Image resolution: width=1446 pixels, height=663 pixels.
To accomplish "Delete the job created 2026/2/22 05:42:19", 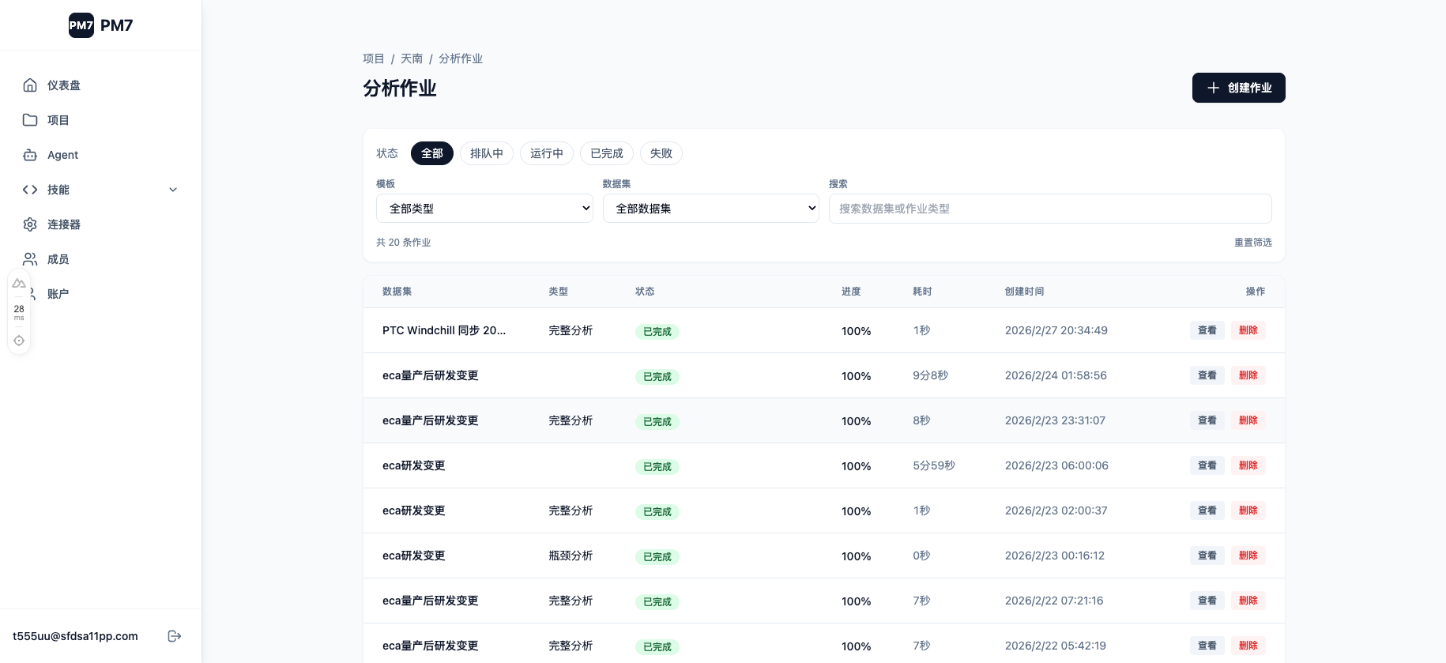I will [x=1248, y=646].
